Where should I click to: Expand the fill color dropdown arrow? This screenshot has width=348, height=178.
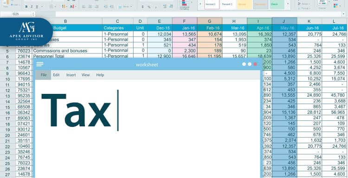coord(67,7)
